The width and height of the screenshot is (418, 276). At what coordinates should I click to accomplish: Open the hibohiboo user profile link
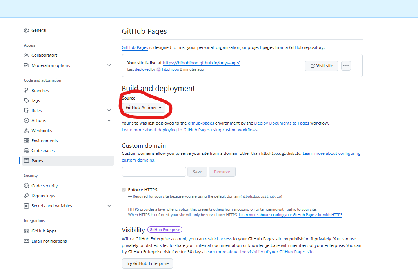170,69
